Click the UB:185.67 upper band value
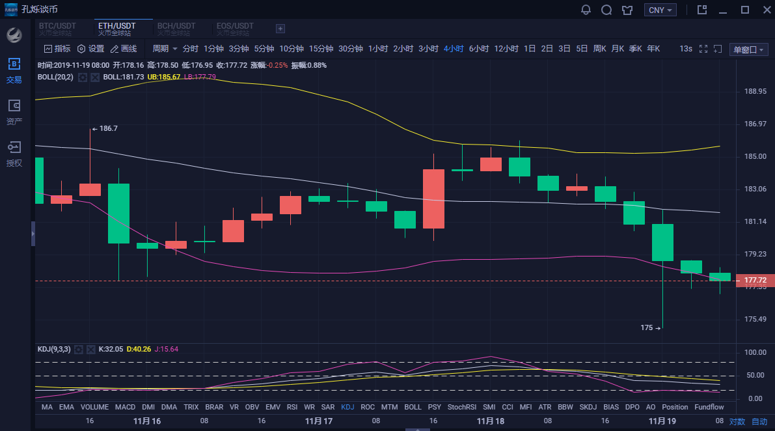Screen dimensions: 775x431 tap(163, 77)
